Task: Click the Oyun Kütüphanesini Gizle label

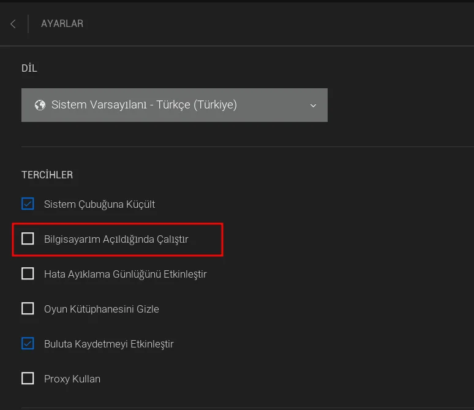Action: (101, 309)
